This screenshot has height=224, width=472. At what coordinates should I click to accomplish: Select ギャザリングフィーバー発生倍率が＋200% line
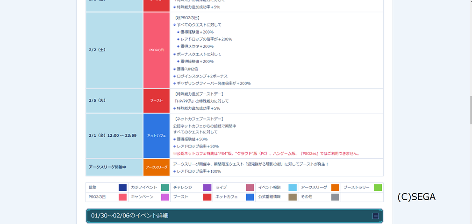(214, 83)
